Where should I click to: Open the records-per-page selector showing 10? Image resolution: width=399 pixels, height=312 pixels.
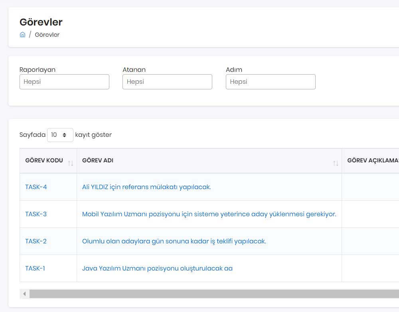tap(60, 135)
